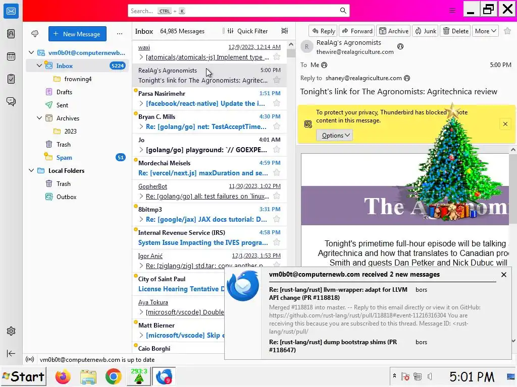Viewport: 517px width, 387px height.
Task: Collapse the spaces toolbar
Action: (11, 353)
